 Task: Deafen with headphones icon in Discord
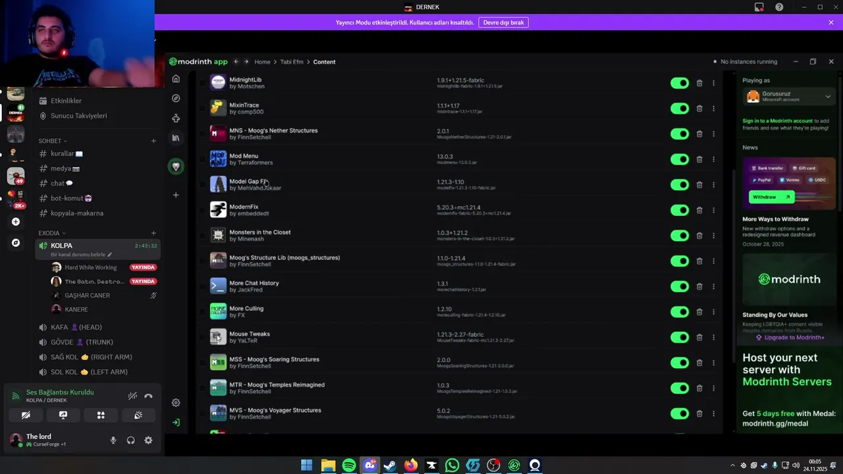pyautogui.click(x=130, y=440)
